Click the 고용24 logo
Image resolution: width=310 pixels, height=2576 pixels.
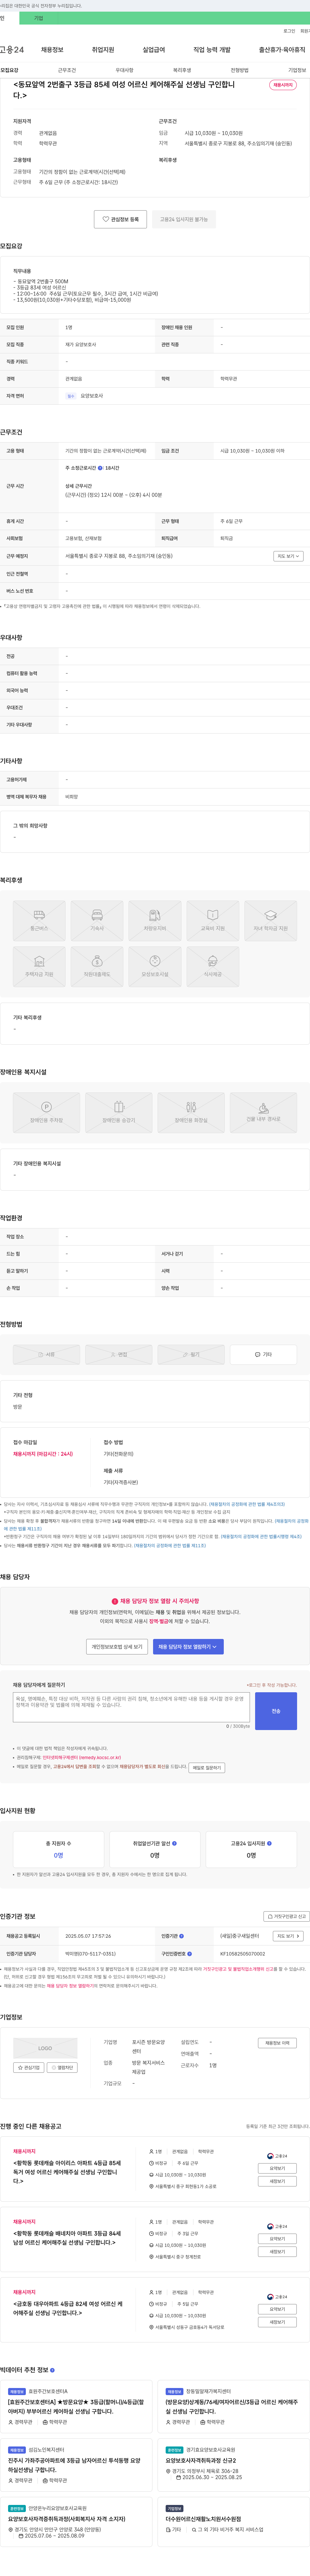click(12, 49)
